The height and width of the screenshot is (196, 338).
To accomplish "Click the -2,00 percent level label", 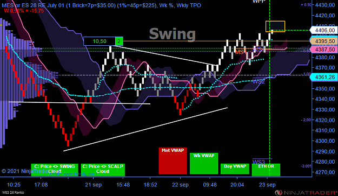I will click(x=306, y=120).
